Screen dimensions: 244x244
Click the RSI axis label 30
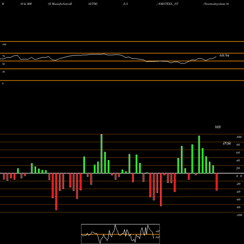(x=3, y=72)
